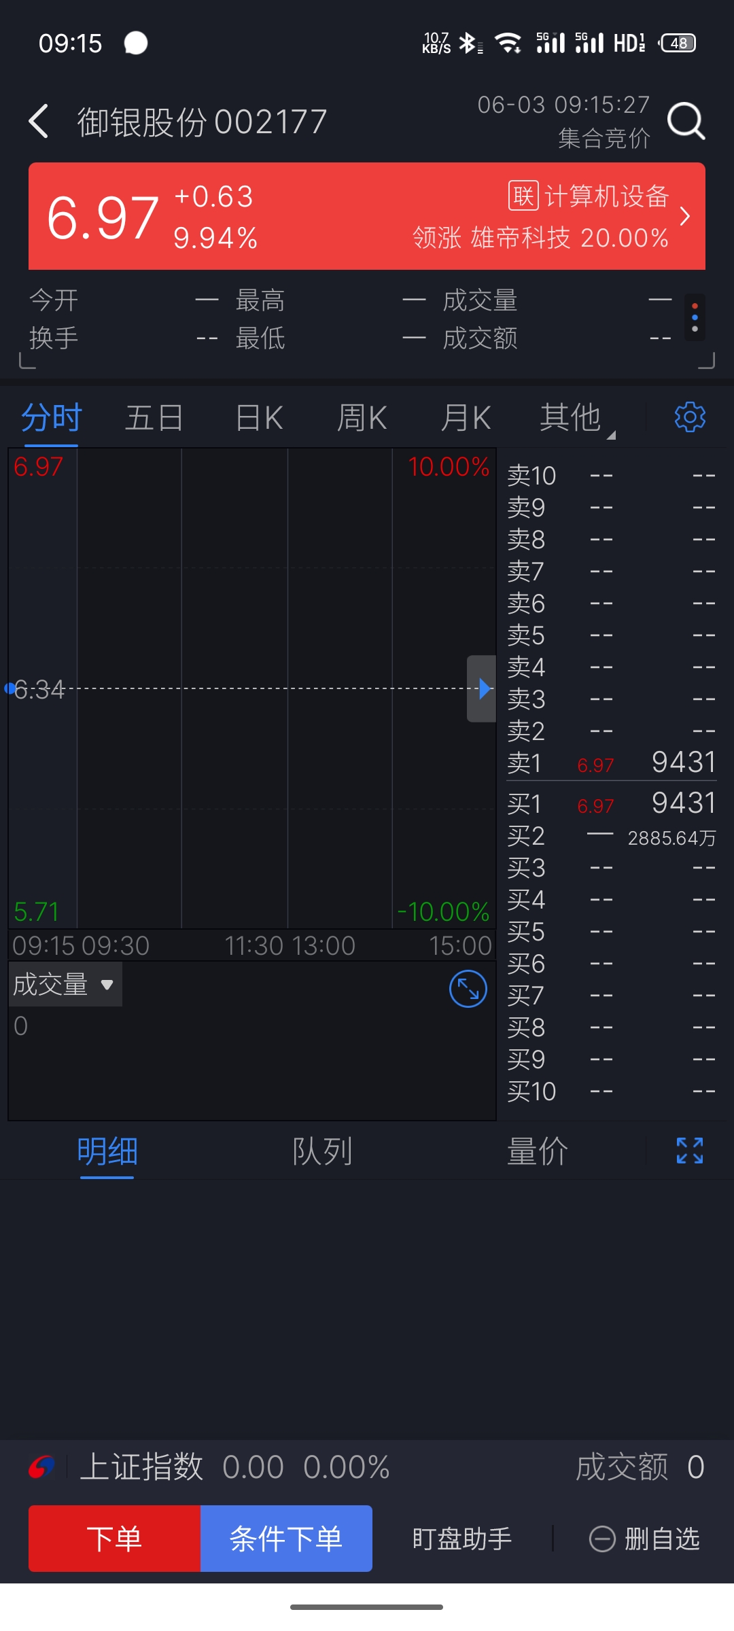
Task: Switch to the 日K tab
Action: [259, 417]
